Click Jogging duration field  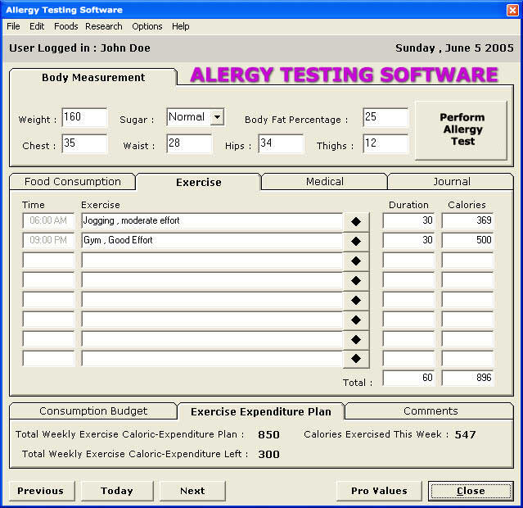click(408, 220)
